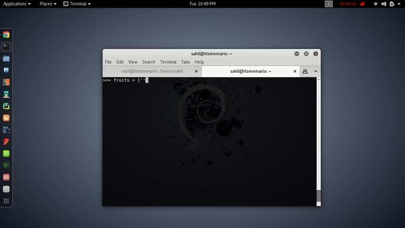The height and width of the screenshot is (228, 405).
Task: Open the Wi-Fi network status icon
Action: coord(375,4)
